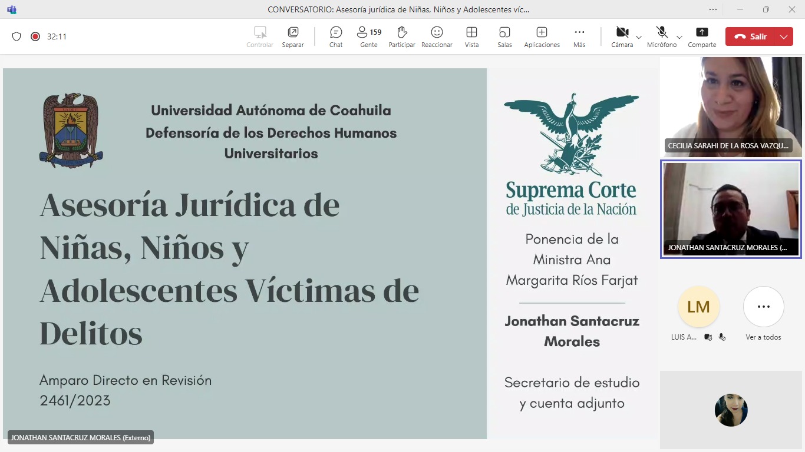Click the red recording indicator

[x=35, y=36]
